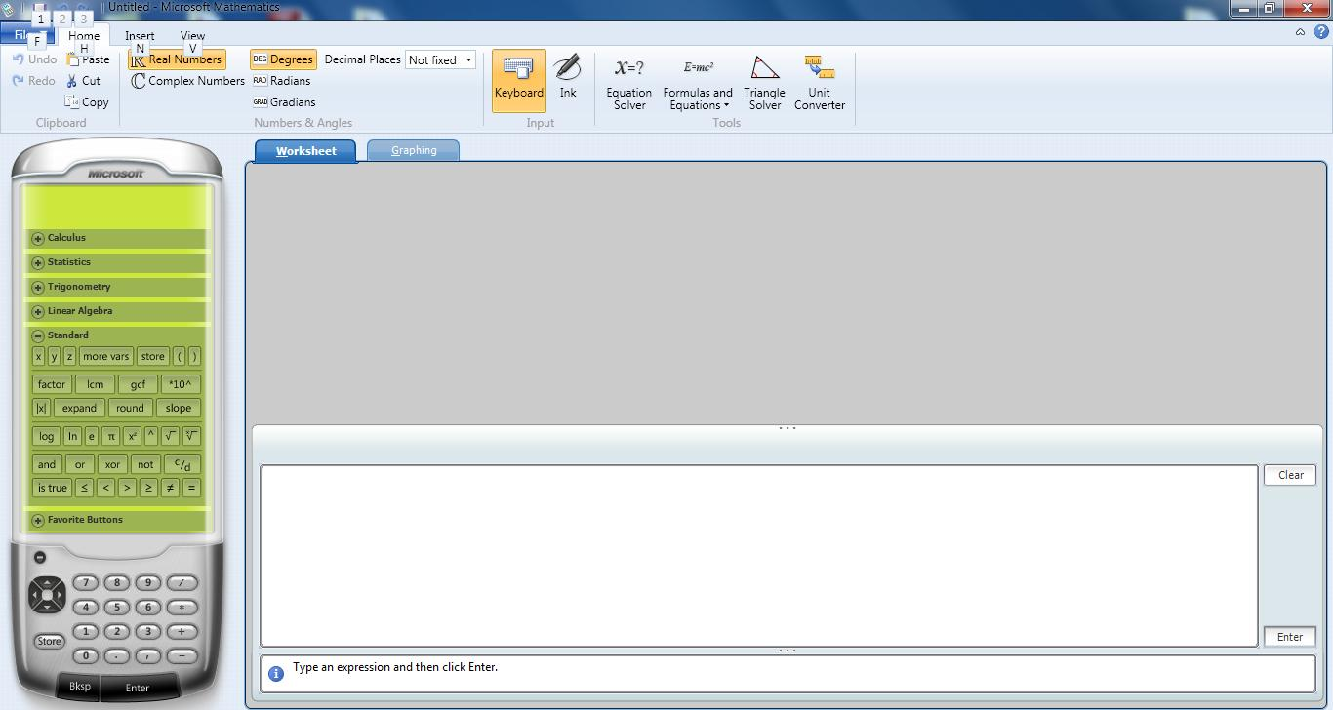Click number 7 on keypad

pos(86,583)
